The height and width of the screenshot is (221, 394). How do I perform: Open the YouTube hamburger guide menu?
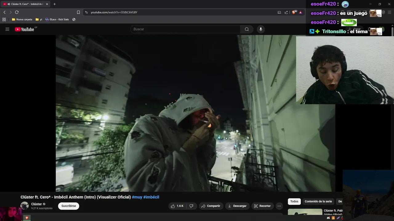pyautogui.click(x=7, y=29)
